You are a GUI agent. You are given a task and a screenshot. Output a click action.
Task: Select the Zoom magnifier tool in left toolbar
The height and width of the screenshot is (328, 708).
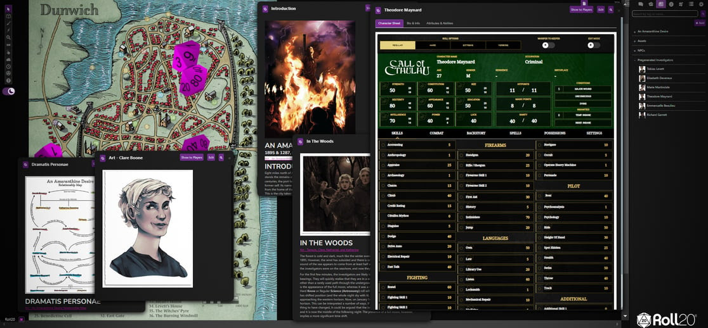tap(8, 37)
